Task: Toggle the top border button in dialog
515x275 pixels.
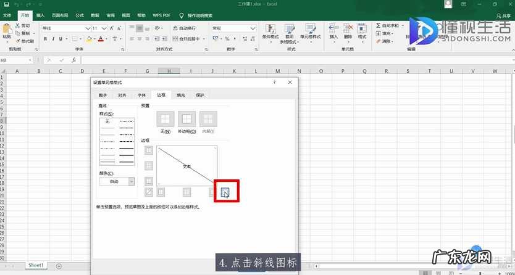Action: (x=149, y=150)
